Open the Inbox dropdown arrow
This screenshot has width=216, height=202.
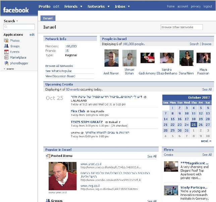pyautogui.click(x=129, y=6)
